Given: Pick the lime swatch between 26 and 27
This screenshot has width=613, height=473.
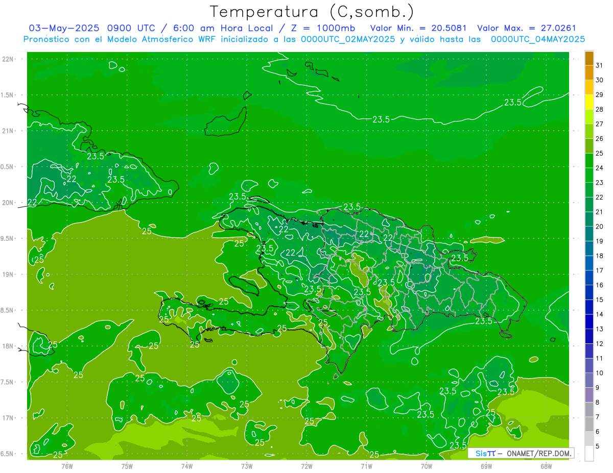Looking at the screenshot, I should [x=589, y=131].
